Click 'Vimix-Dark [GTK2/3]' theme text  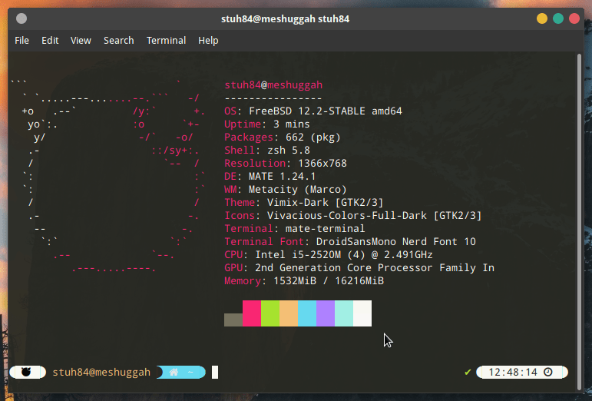[325, 203]
